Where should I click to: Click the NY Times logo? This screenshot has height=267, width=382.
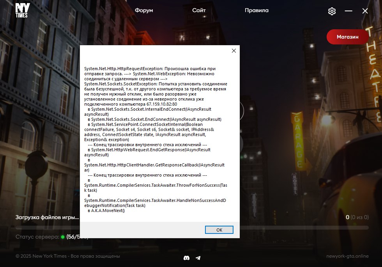pyautogui.click(x=23, y=10)
